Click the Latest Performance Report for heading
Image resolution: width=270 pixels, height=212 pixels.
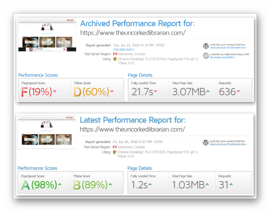click(133, 120)
